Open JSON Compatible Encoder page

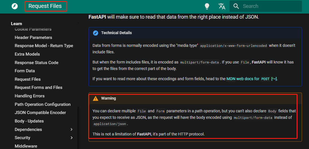pyautogui.click(x=40, y=113)
